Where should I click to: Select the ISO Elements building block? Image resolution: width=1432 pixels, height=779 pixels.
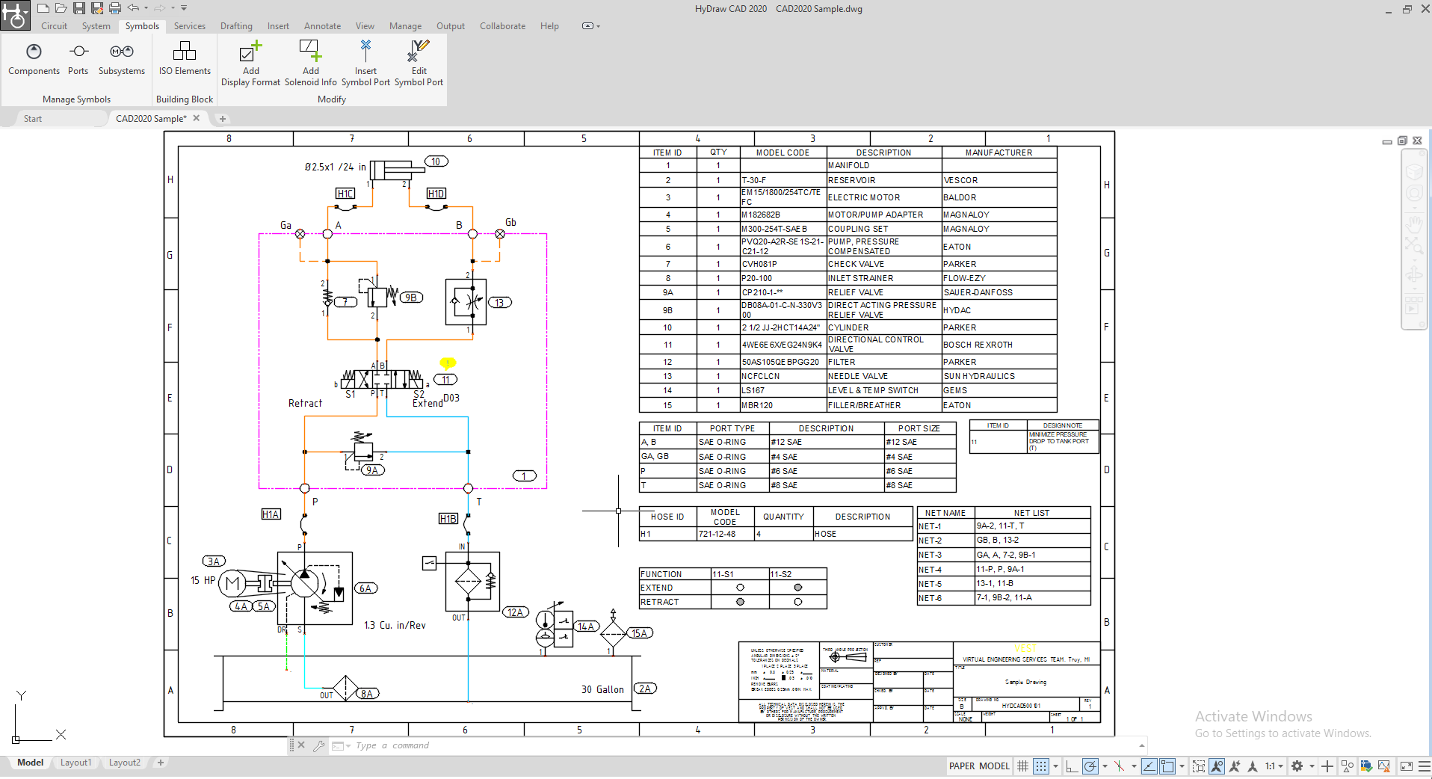[x=185, y=60]
